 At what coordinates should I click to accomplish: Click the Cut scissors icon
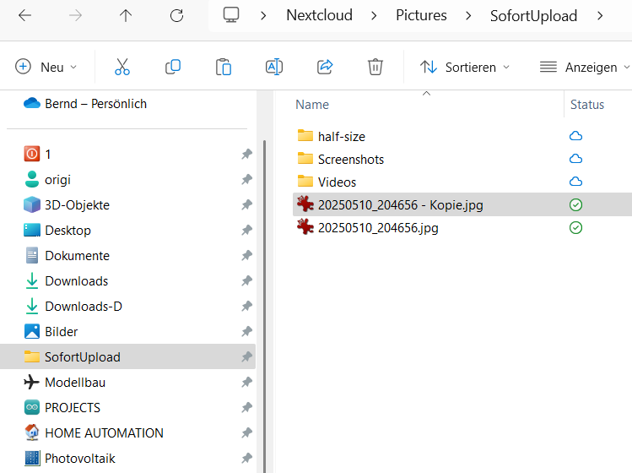click(122, 67)
